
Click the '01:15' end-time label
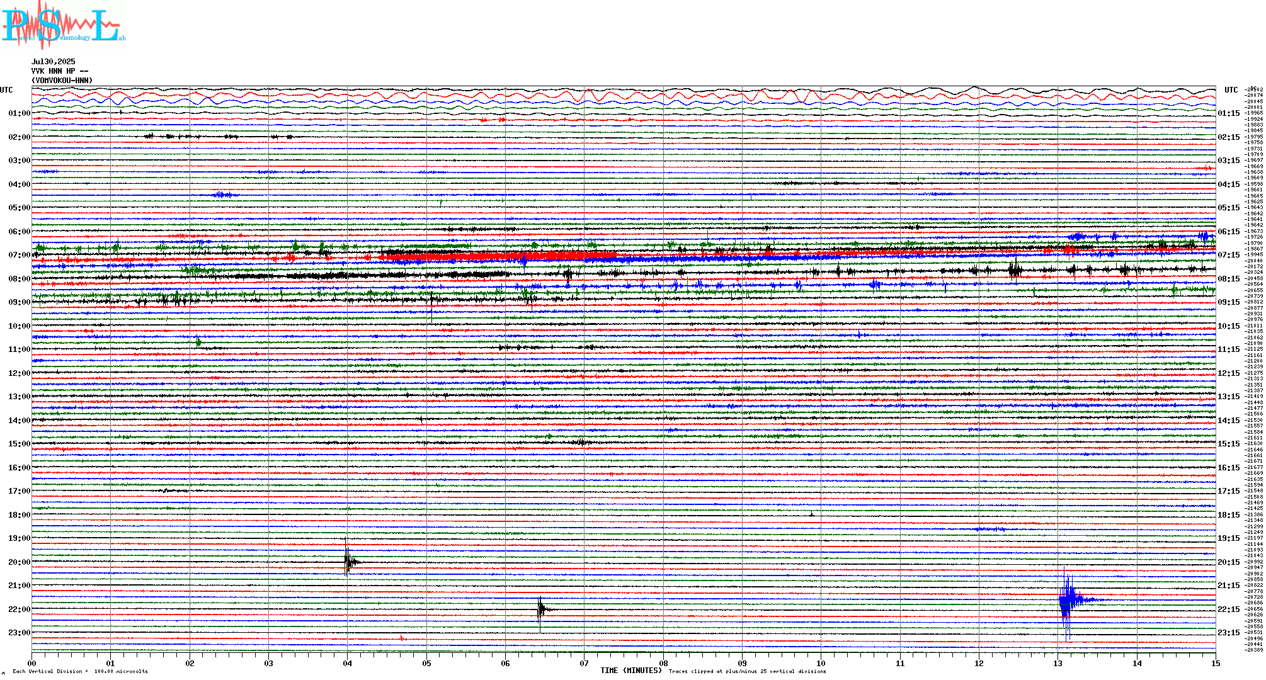pos(1229,113)
